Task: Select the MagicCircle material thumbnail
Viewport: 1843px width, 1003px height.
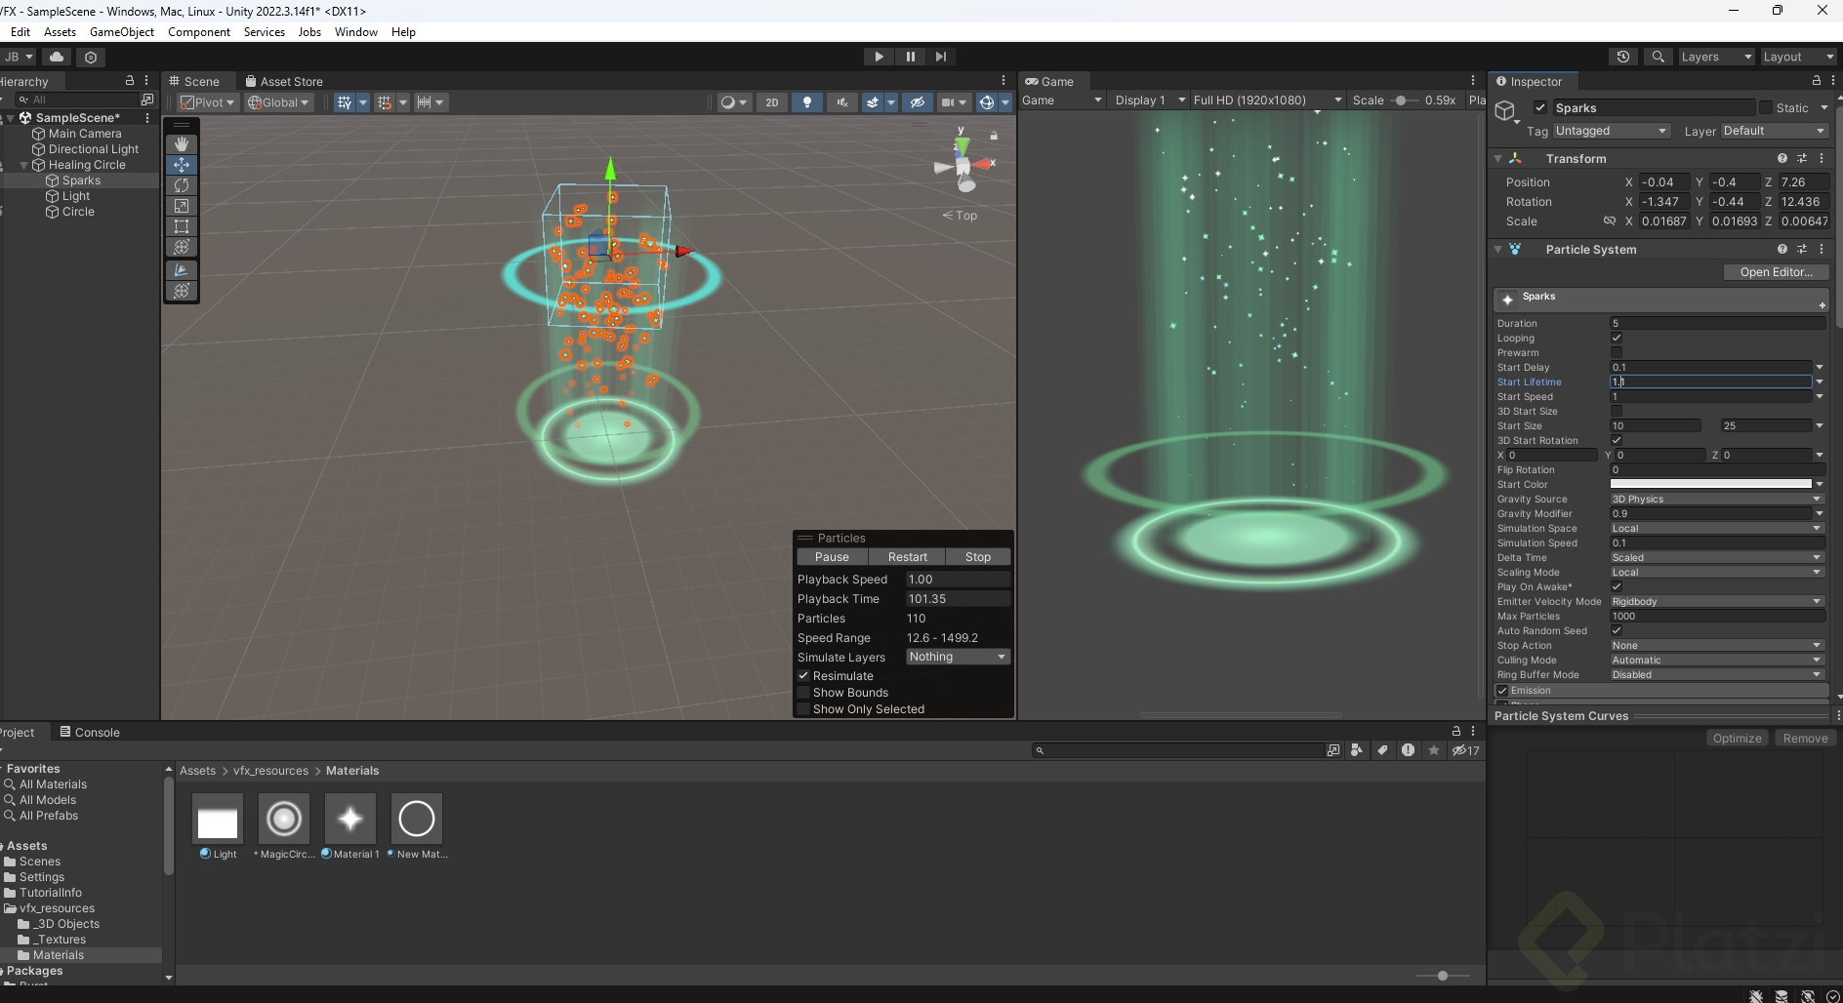Action: click(x=284, y=819)
